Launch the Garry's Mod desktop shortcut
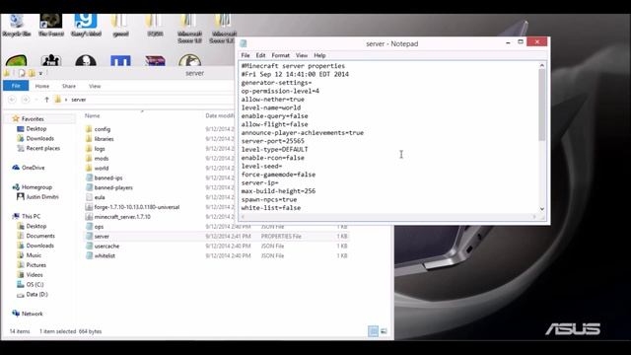The height and width of the screenshot is (355, 631). pos(86,25)
